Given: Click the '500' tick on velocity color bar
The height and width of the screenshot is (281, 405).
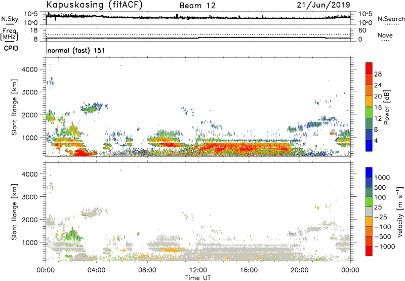Looking at the screenshot, I should point(380,188).
